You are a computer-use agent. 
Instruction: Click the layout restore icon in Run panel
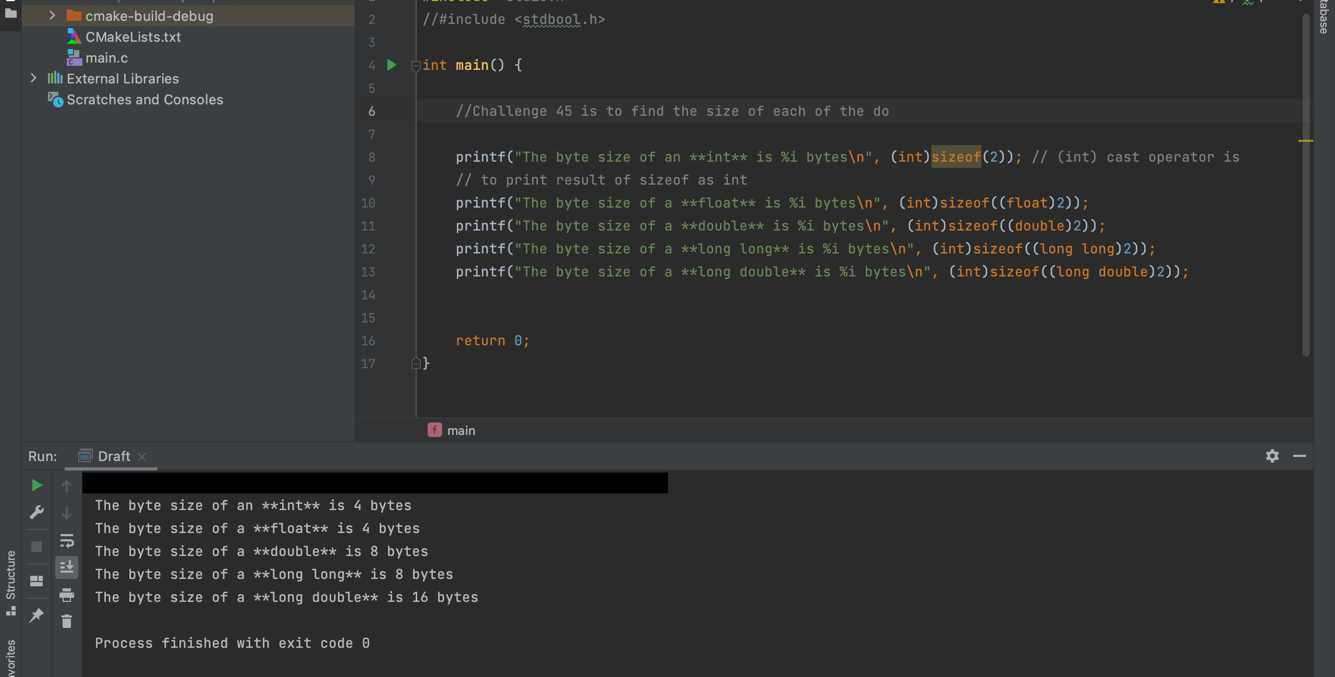pos(37,581)
